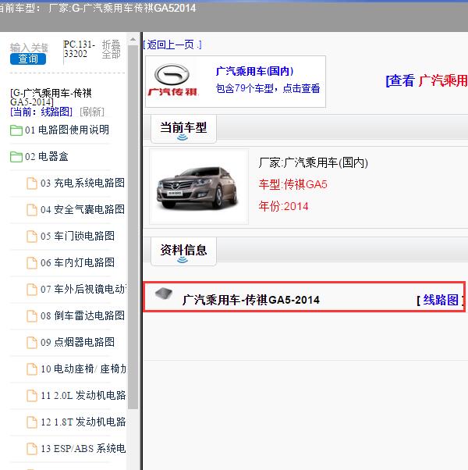This screenshot has width=468, height=470.
Task: Click the keyword search input field
Action: (x=29, y=48)
